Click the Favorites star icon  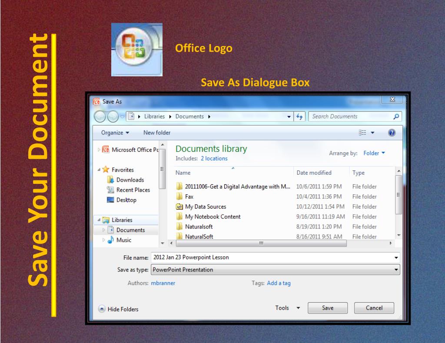106,170
